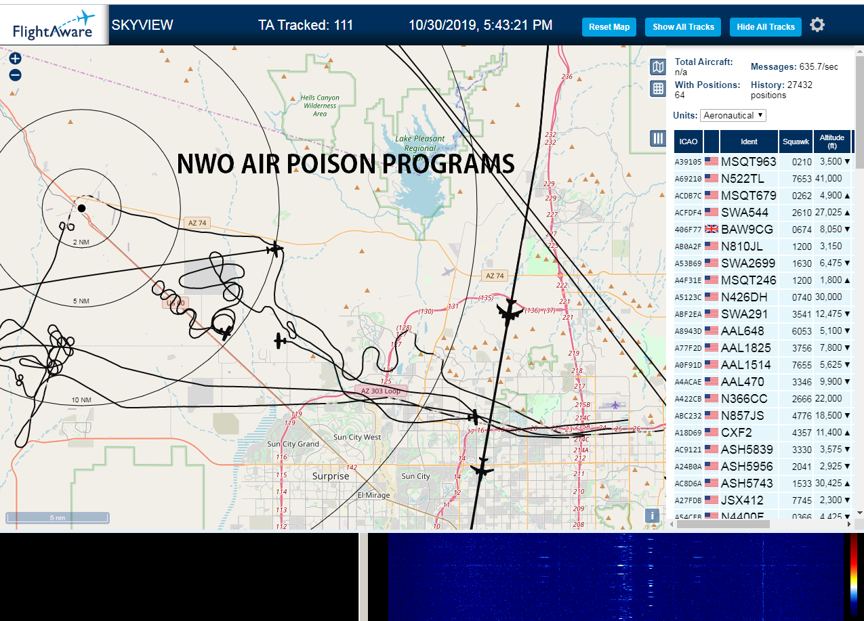Click Show All Tracks button

[x=683, y=27]
